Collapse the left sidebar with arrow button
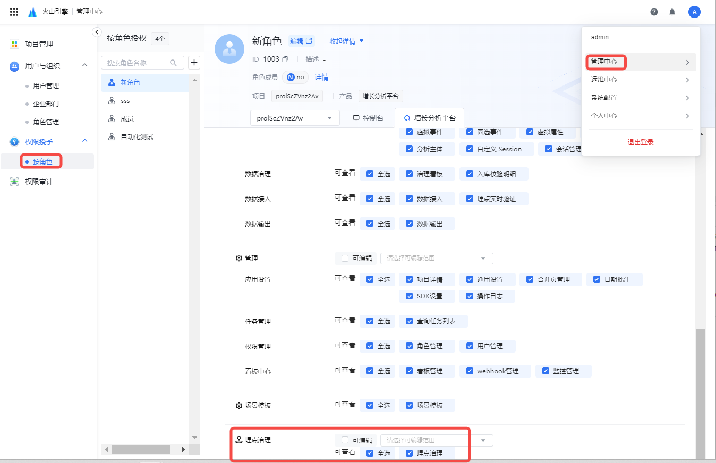This screenshot has height=463, width=716. tap(97, 32)
